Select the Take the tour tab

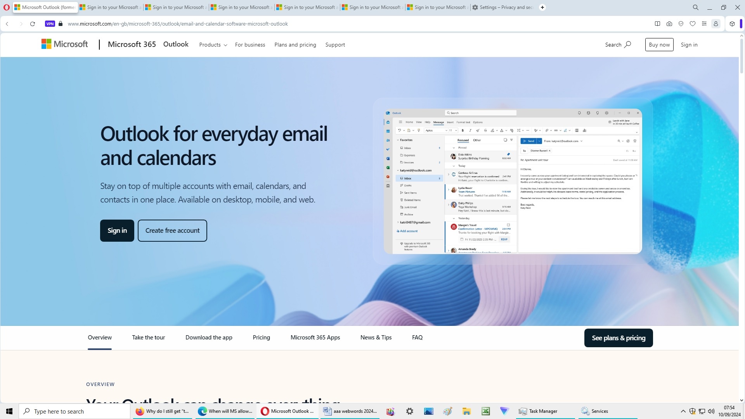pyautogui.click(x=149, y=338)
